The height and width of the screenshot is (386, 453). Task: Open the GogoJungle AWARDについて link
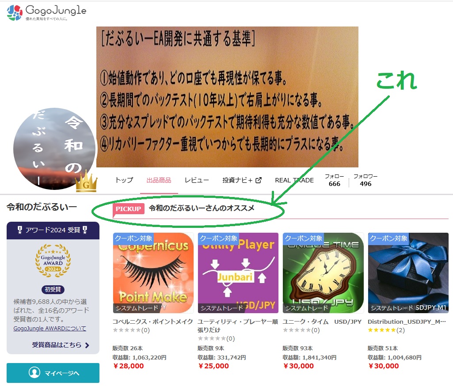tap(49, 328)
